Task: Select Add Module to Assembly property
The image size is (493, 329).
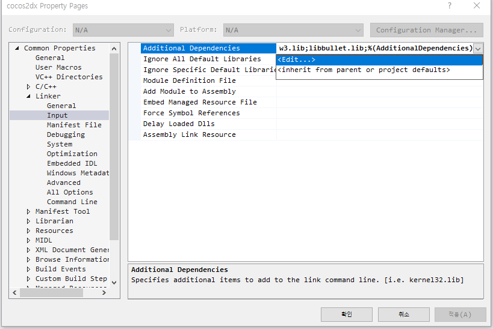Action: tap(208, 91)
